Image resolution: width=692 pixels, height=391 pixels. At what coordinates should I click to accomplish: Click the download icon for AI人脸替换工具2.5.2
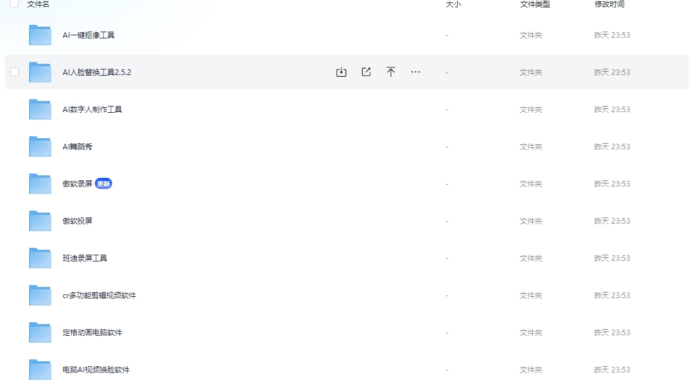[x=341, y=72]
